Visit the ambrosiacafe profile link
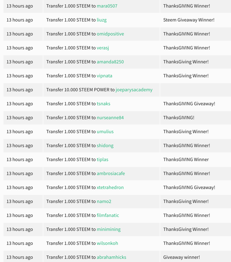 click(111, 174)
